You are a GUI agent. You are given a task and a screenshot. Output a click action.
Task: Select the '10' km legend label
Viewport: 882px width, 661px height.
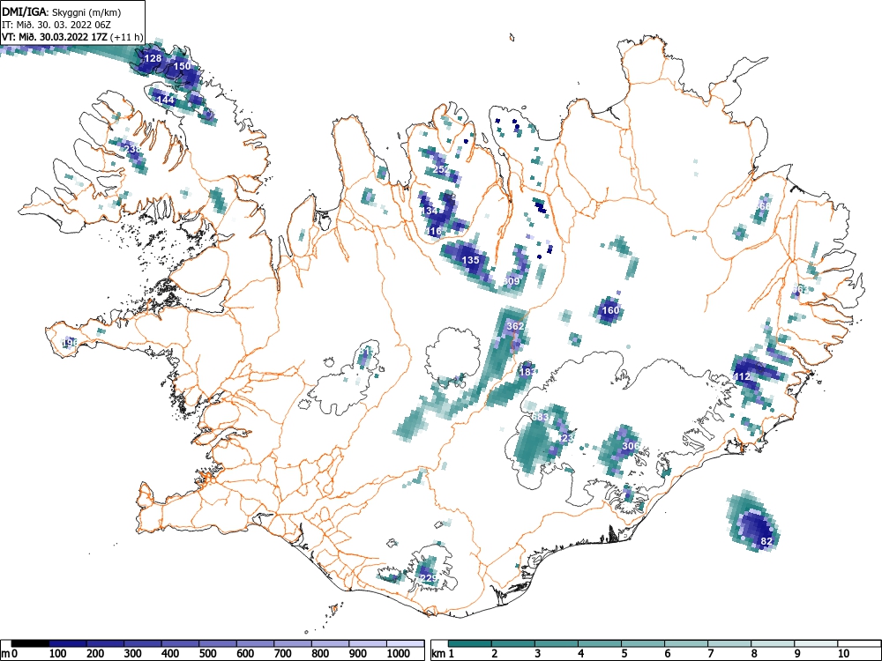point(844,654)
